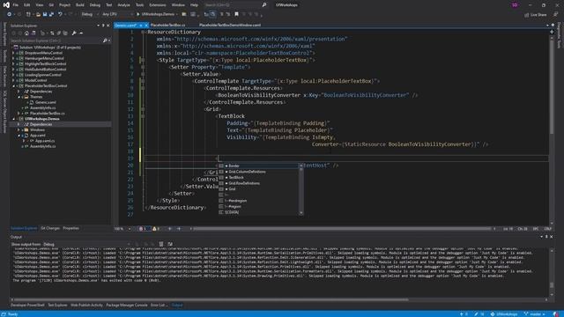Click the editor vertical scrollbar
564x317 pixels.
pos(552,86)
